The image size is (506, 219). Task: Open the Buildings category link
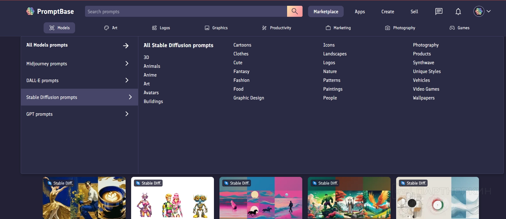153,101
